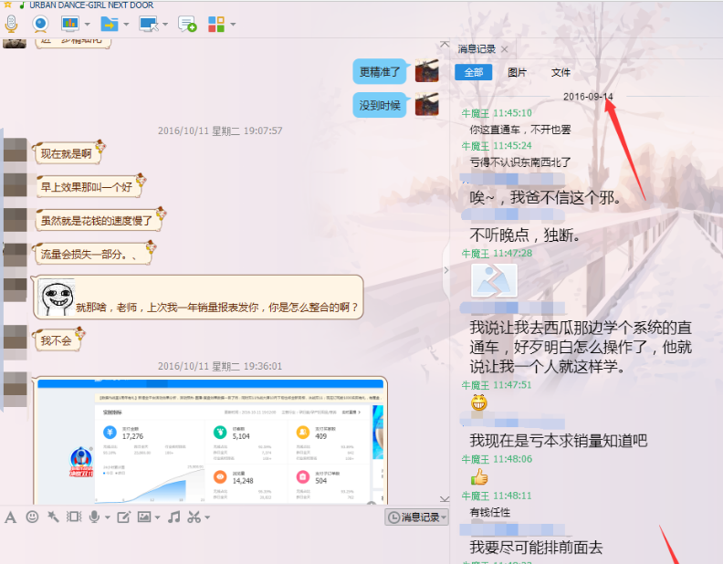Viewport: 723px width, 564px height.
Task: Open the presentation demo icon
Action: pyautogui.click(x=70, y=24)
